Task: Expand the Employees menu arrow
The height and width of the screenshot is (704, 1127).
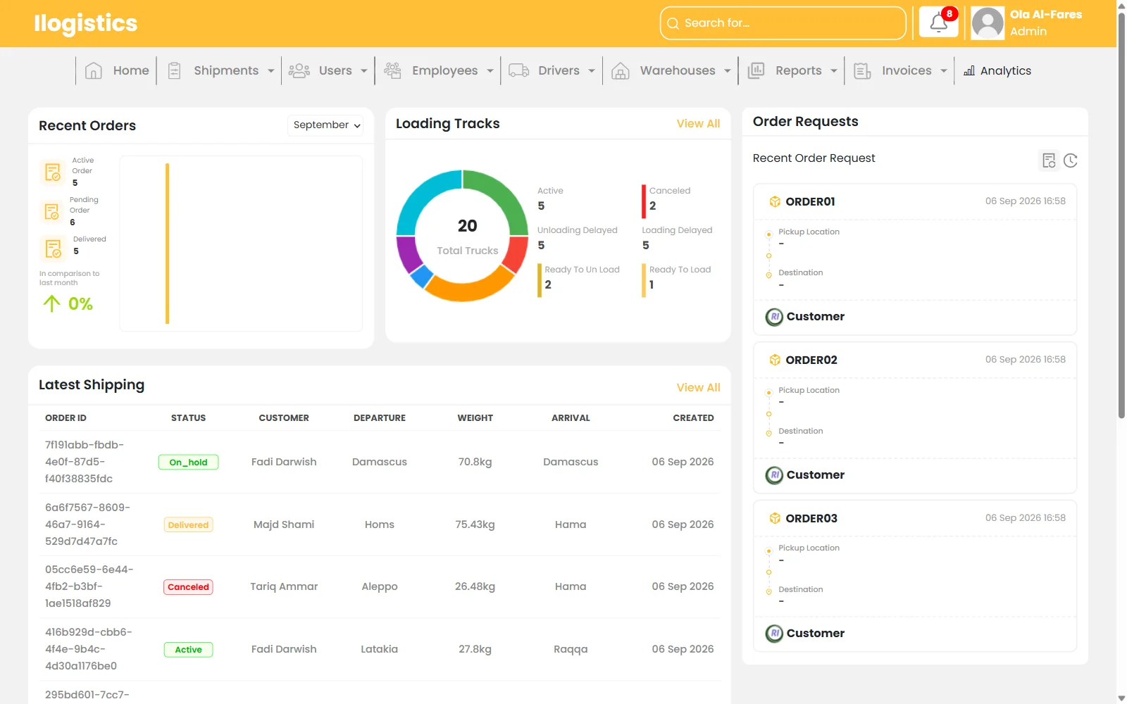Action: point(490,71)
